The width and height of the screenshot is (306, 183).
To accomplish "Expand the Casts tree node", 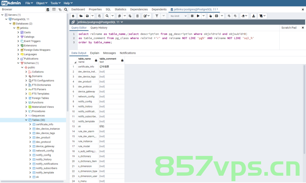I will coord(18,33).
